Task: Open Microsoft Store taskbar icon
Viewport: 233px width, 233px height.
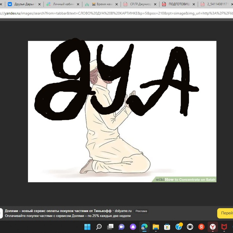Action: click(x=167, y=227)
